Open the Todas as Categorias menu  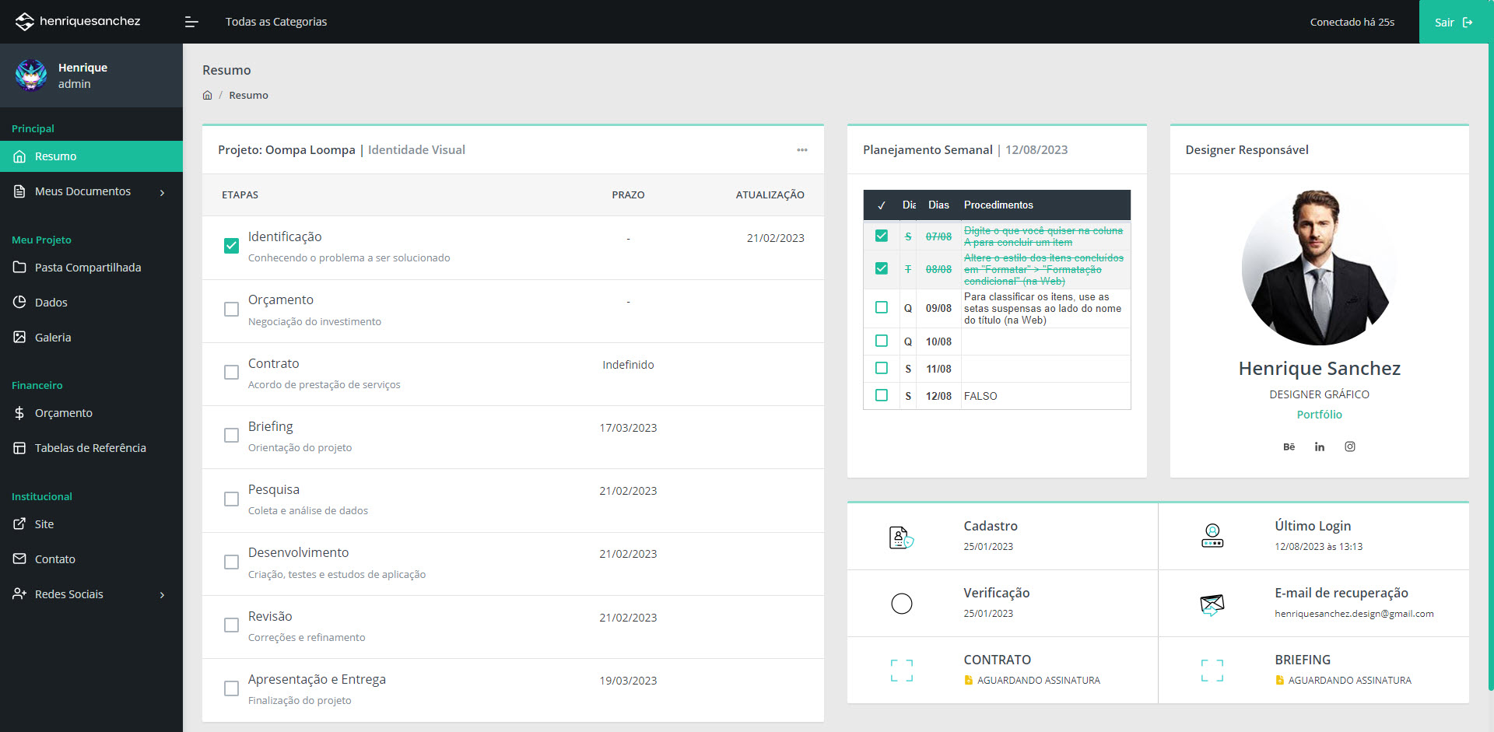[275, 22]
